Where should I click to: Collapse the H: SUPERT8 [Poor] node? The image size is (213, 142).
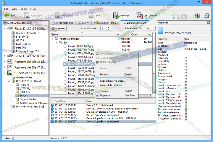coord(9,81)
